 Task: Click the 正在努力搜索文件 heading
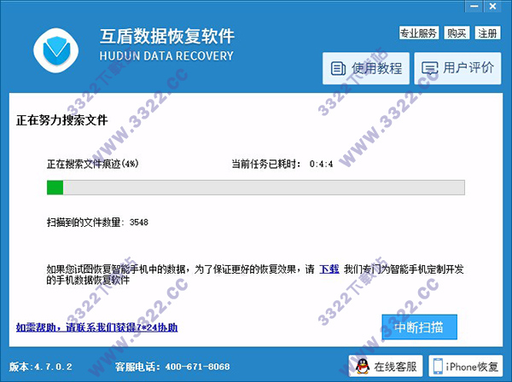tap(61, 120)
